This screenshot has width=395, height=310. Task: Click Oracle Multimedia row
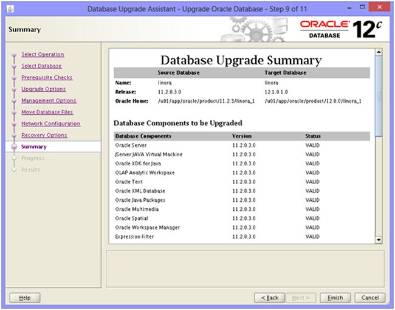(x=242, y=209)
